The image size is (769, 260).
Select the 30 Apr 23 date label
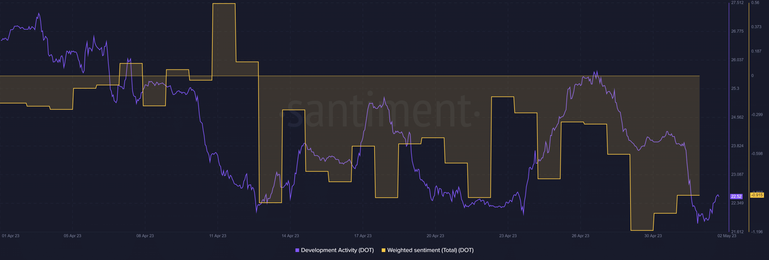[653, 236]
